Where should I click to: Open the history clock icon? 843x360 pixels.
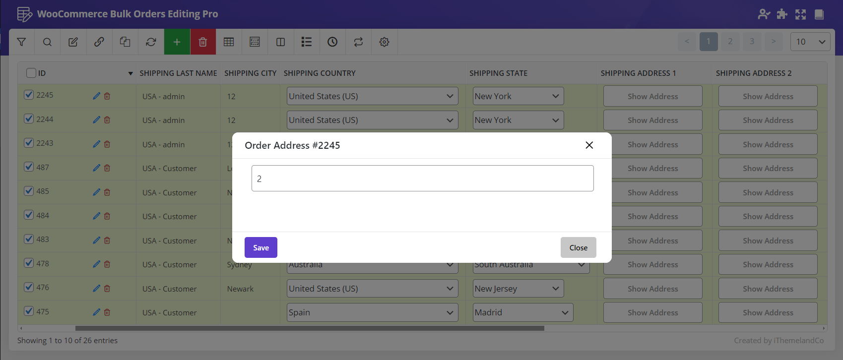[332, 42]
